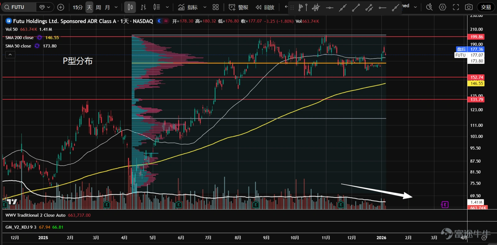Select the trend line drawing tool

(356, 7)
